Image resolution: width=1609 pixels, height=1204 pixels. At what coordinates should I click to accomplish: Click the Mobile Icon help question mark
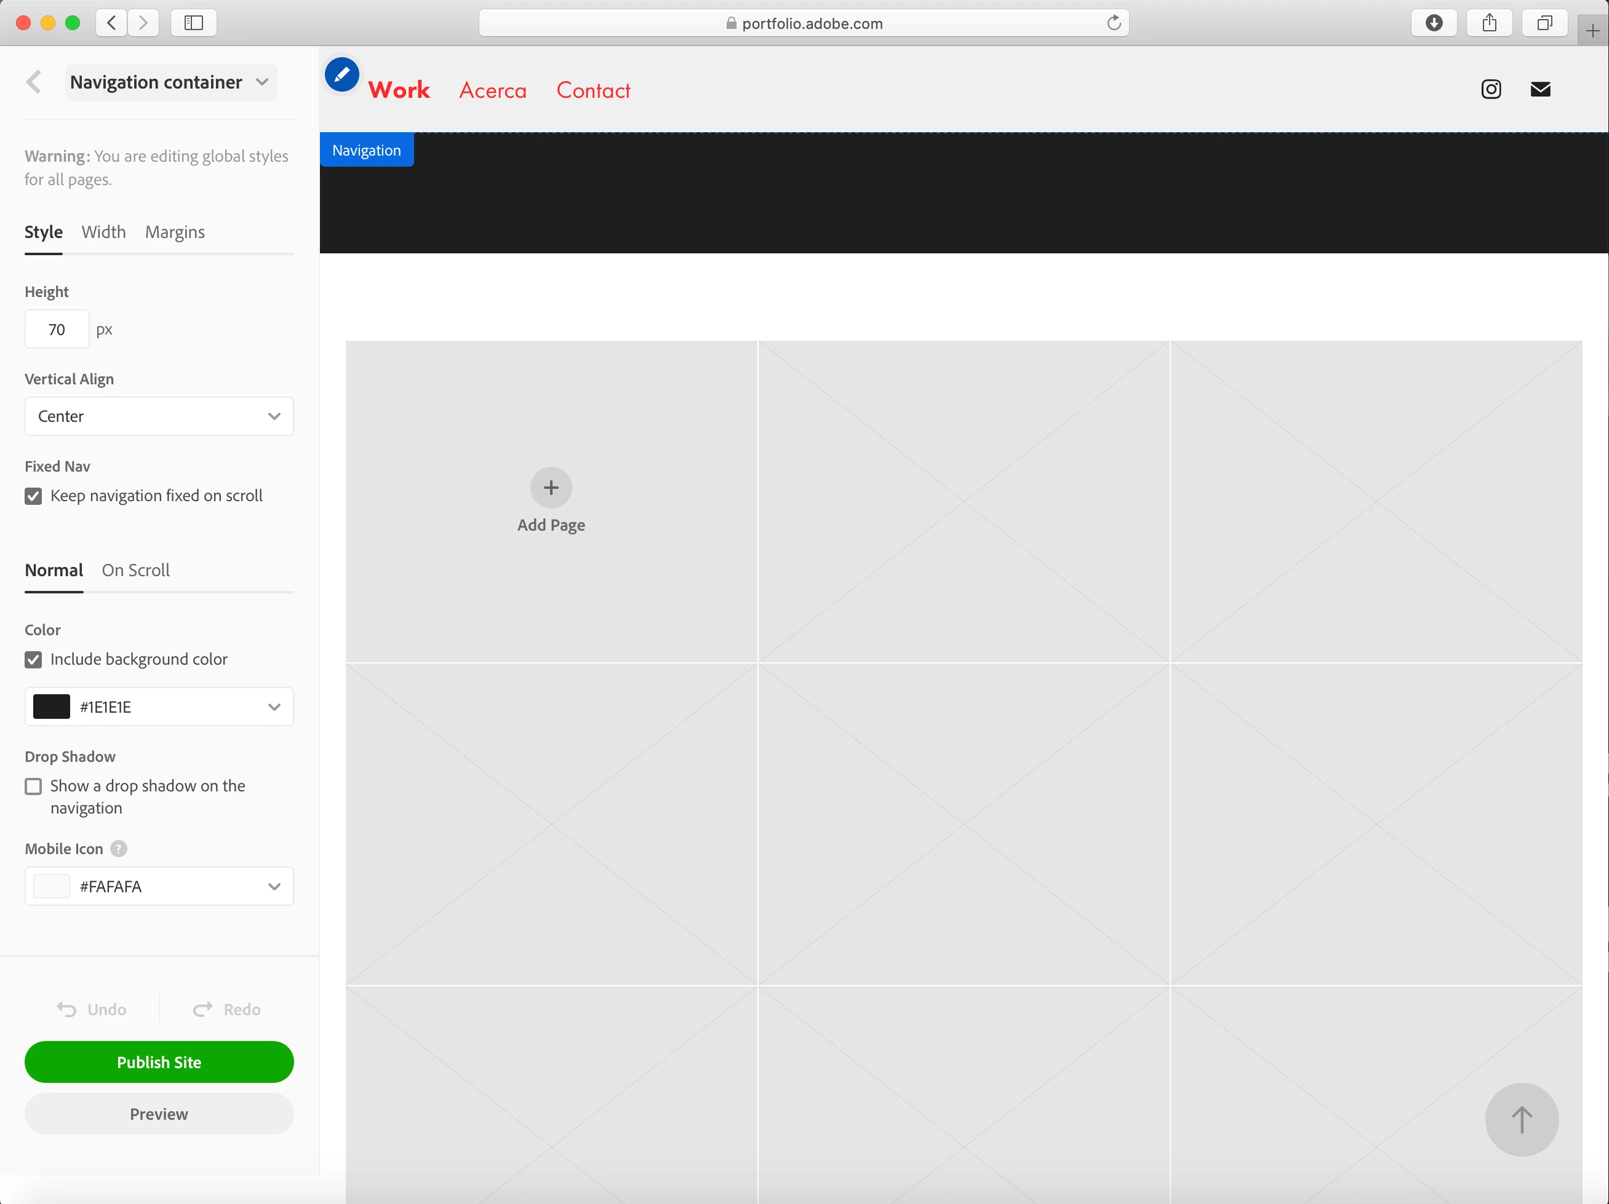(x=119, y=849)
